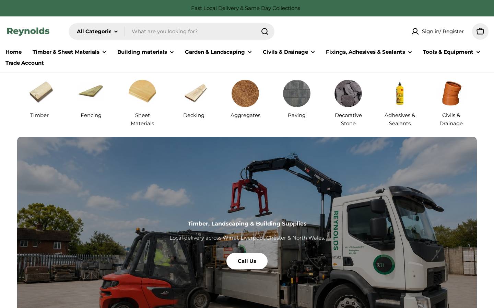
Task: Open the Civils & Drainage pipe image
Action: tap(451, 93)
